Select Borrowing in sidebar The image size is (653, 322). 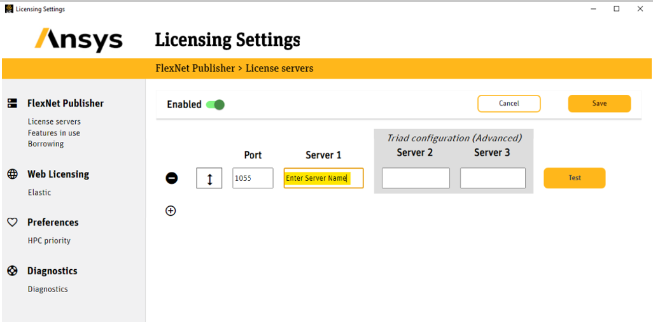click(46, 144)
